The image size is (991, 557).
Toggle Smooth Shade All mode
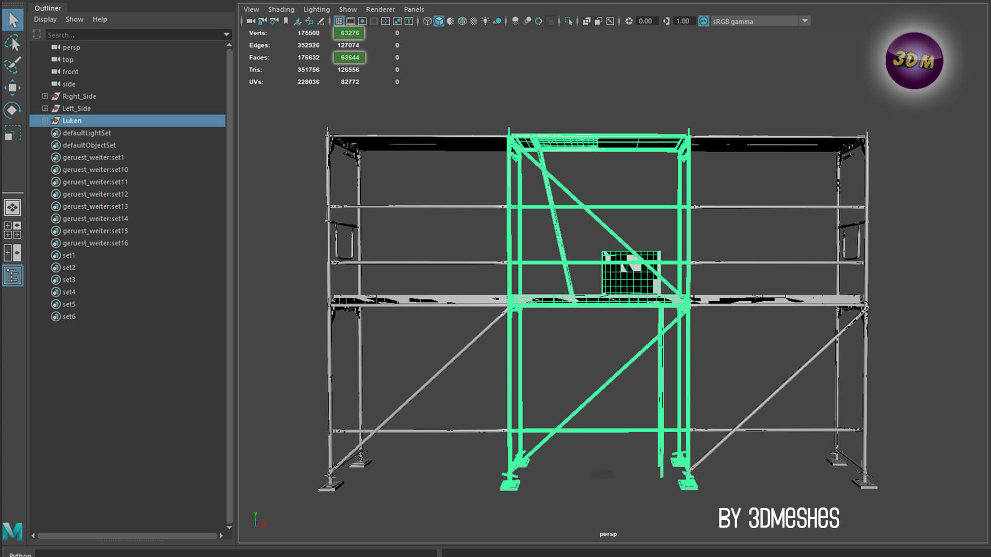click(x=439, y=21)
